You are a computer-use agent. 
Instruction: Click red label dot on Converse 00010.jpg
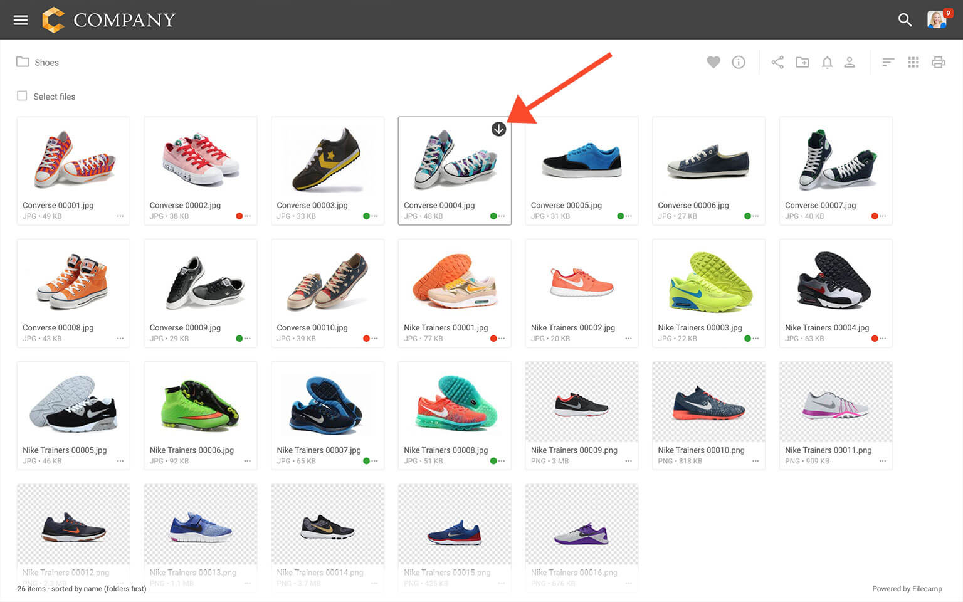pyautogui.click(x=366, y=339)
